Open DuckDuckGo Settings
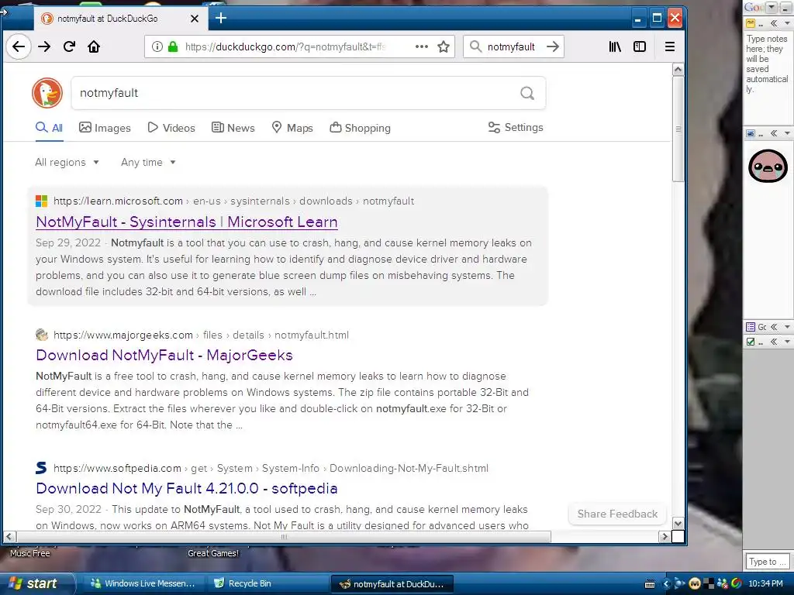This screenshot has width=794, height=595. [x=516, y=128]
